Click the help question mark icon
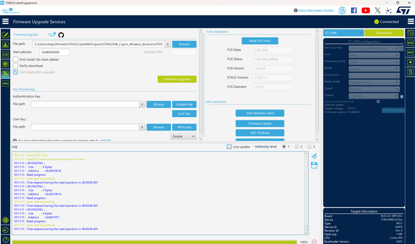The height and width of the screenshot is (244, 415). point(5,240)
